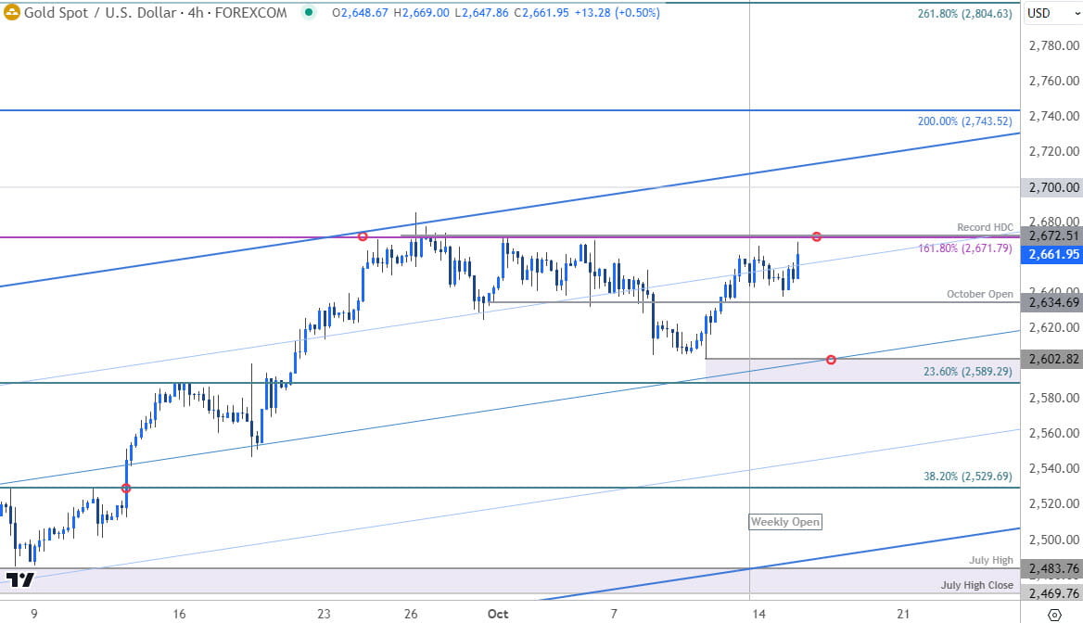This screenshot has width=1083, height=623.
Task: Open symbol search via Gold Spot / U.S. Dollar
Action: click(102, 13)
